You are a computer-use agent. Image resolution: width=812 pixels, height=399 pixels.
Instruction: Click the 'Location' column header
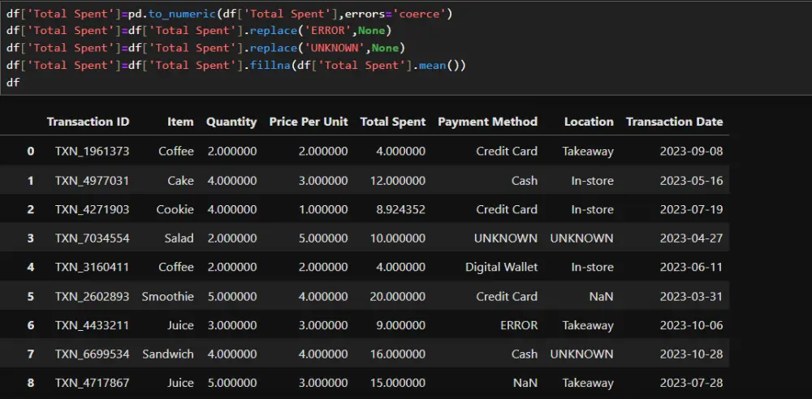coord(589,122)
